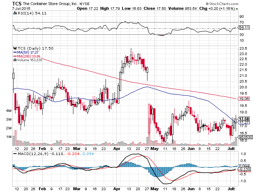The height and width of the screenshot is (192, 253).
Task: Click the 70 overbought level on RSI axis
Action: [x=241, y=22]
